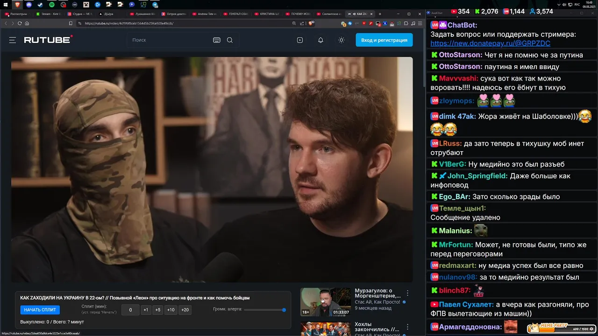Open options menu for Мурзагулов video
The width and height of the screenshot is (598, 336).
(407, 293)
